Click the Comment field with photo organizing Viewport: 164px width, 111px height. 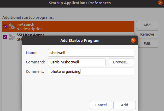click(91, 71)
